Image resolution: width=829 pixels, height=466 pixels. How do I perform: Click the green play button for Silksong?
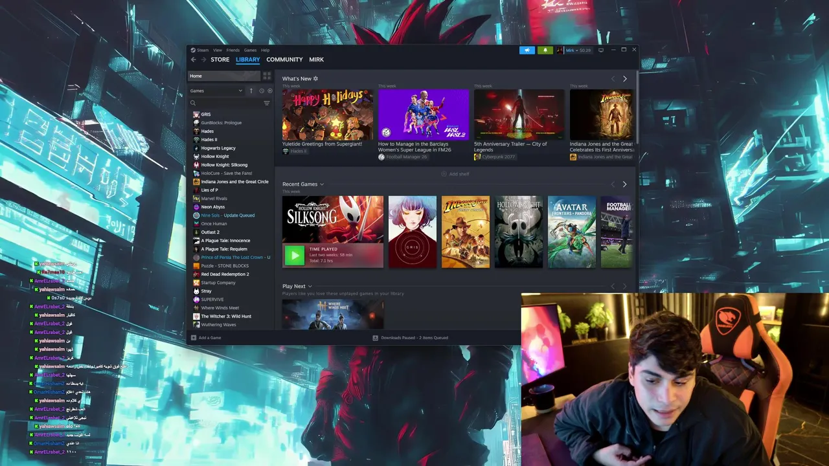point(294,255)
